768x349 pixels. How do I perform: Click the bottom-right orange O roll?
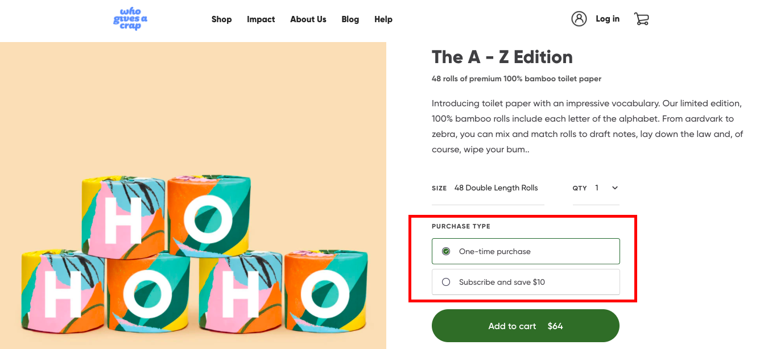click(325, 293)
